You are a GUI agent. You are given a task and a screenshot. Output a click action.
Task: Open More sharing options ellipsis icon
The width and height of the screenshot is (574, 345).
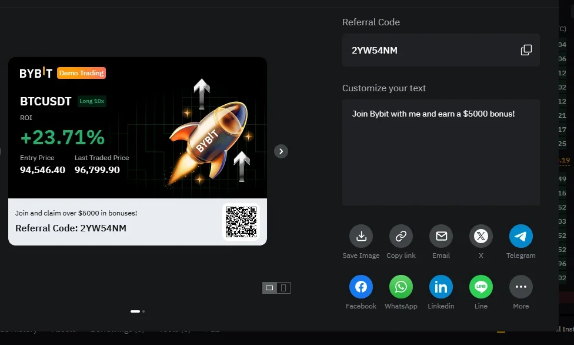pyautogui.click(x=521, y=287)
